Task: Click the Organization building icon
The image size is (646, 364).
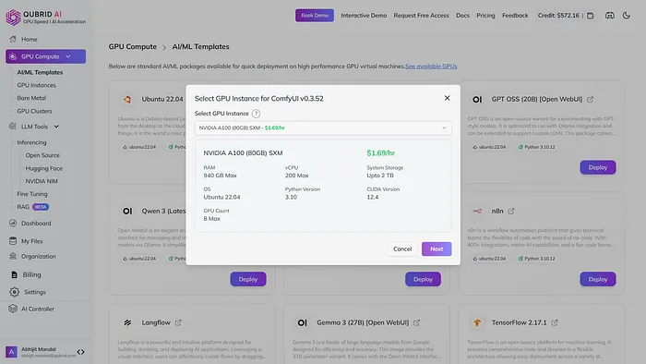Action: [x=13, y=256]
